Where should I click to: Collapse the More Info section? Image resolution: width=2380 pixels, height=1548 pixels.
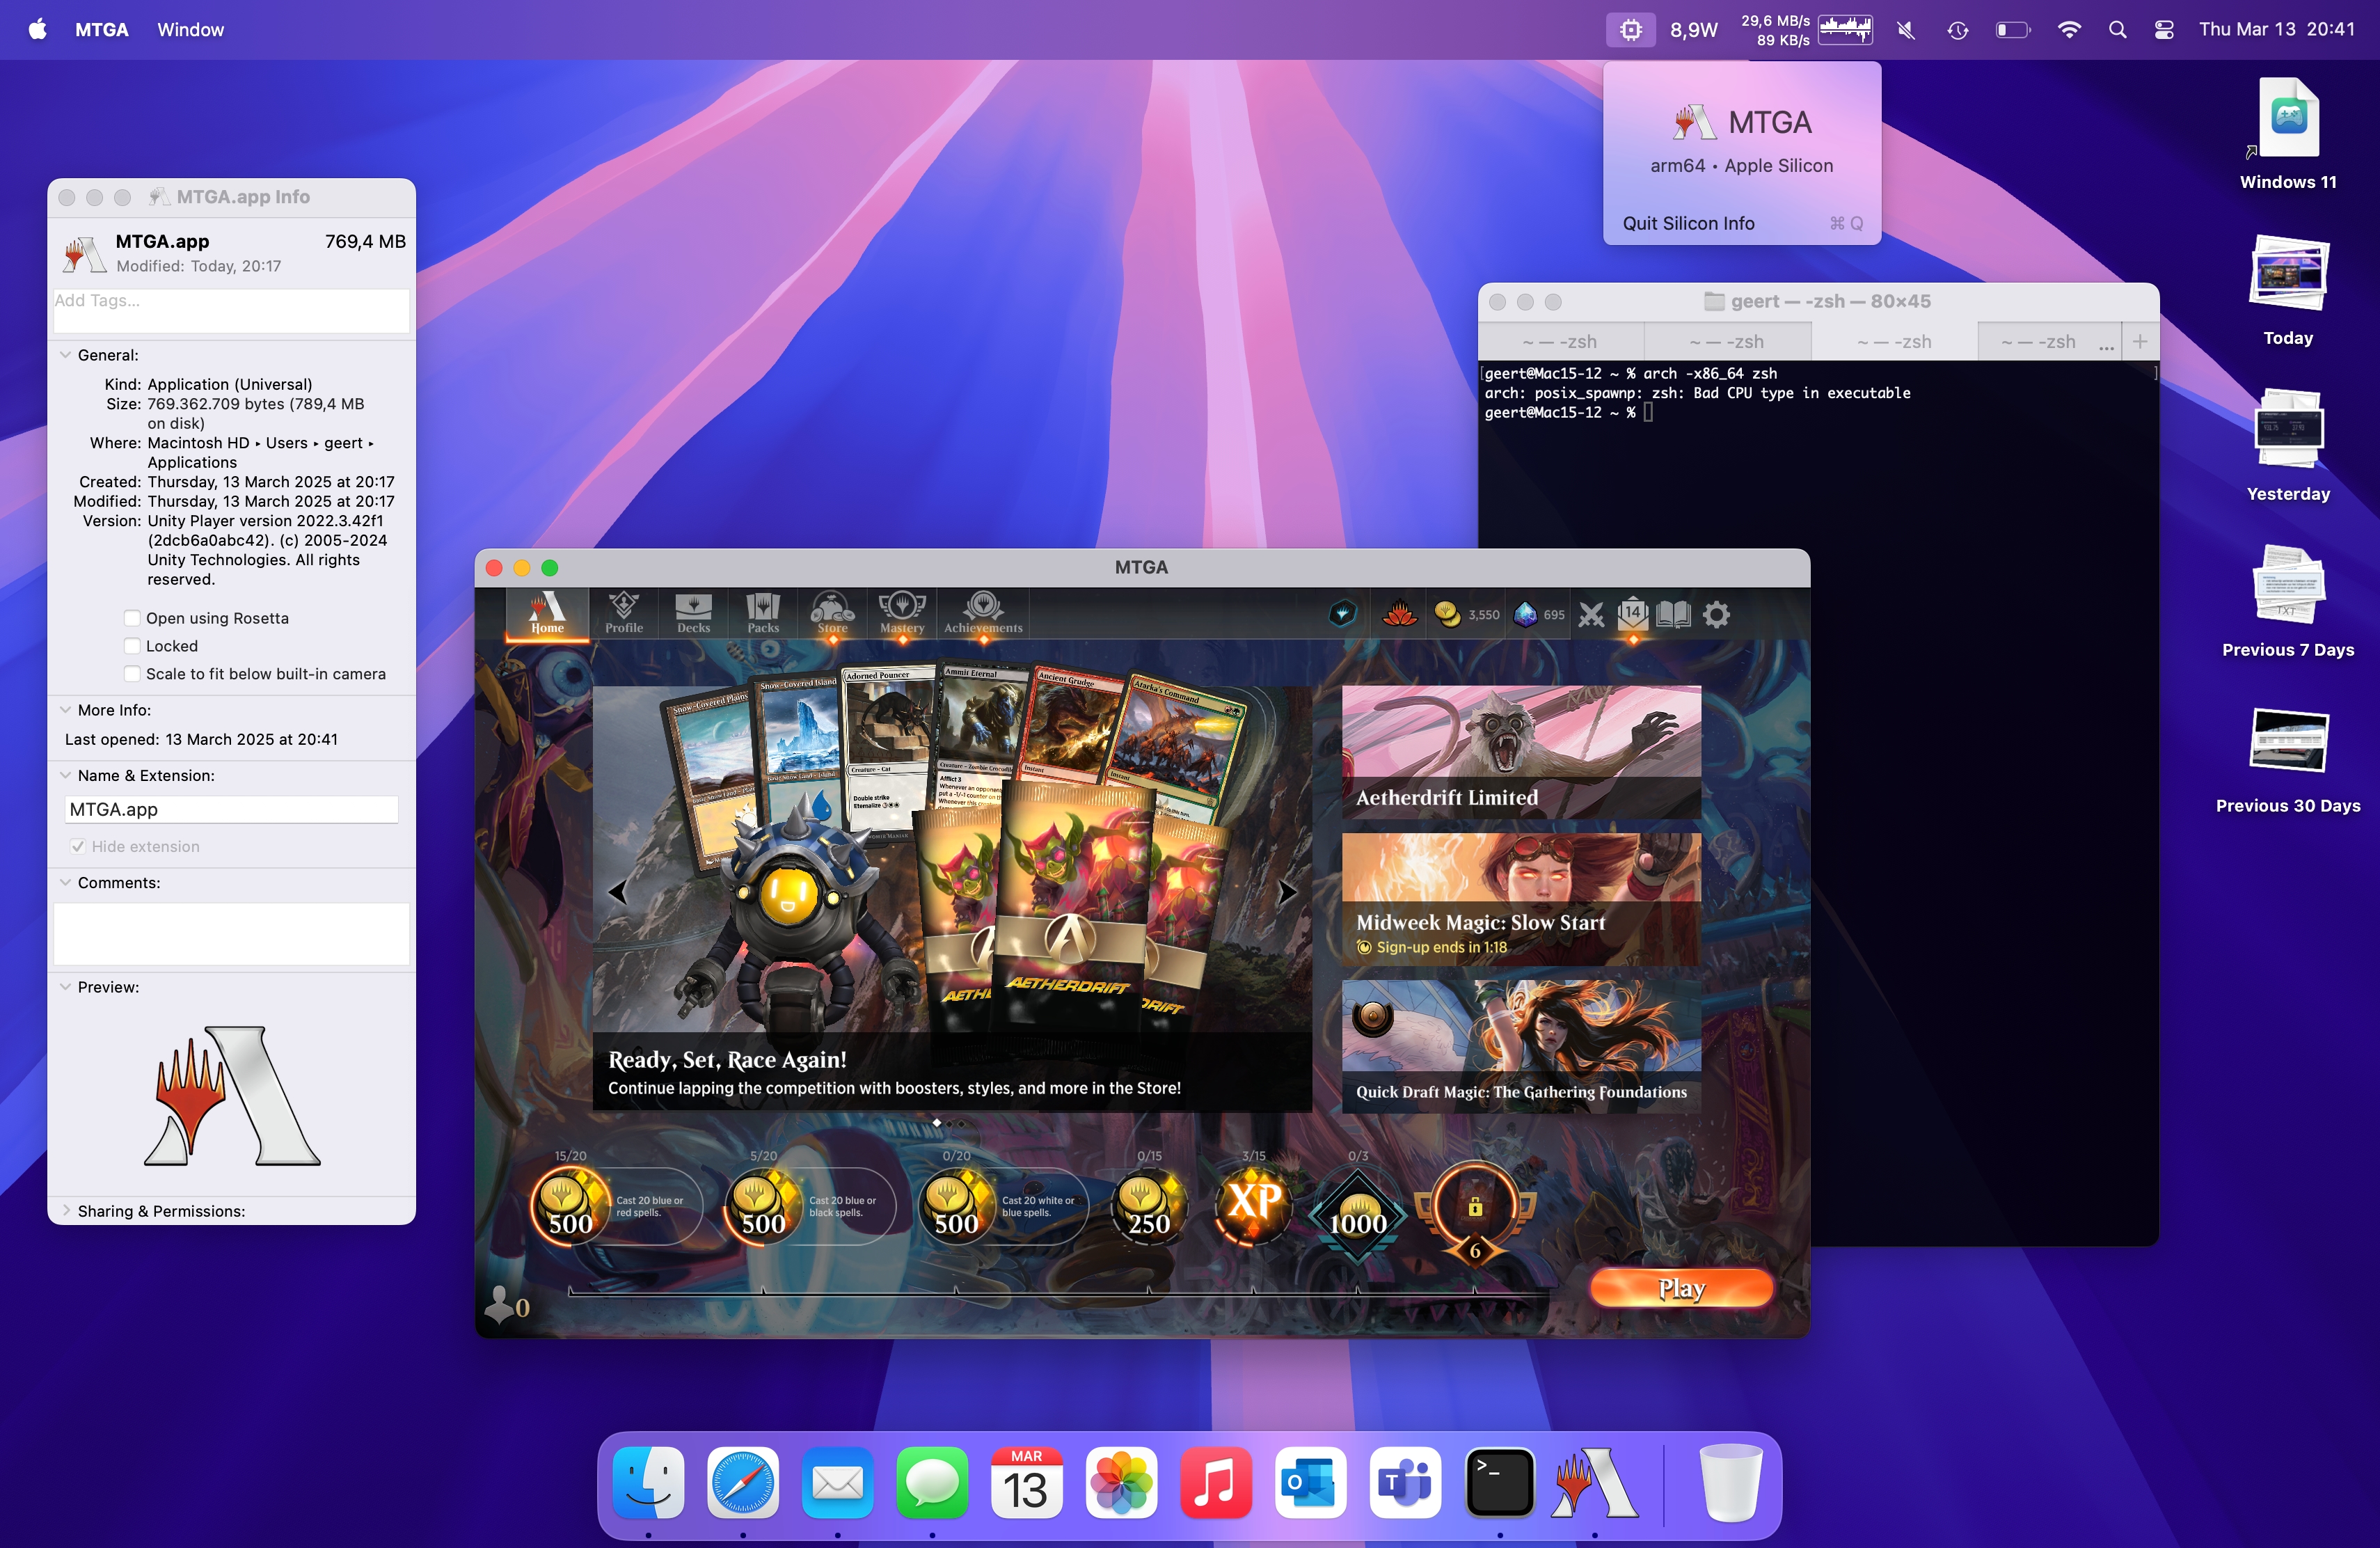click(x=66, y=710)
